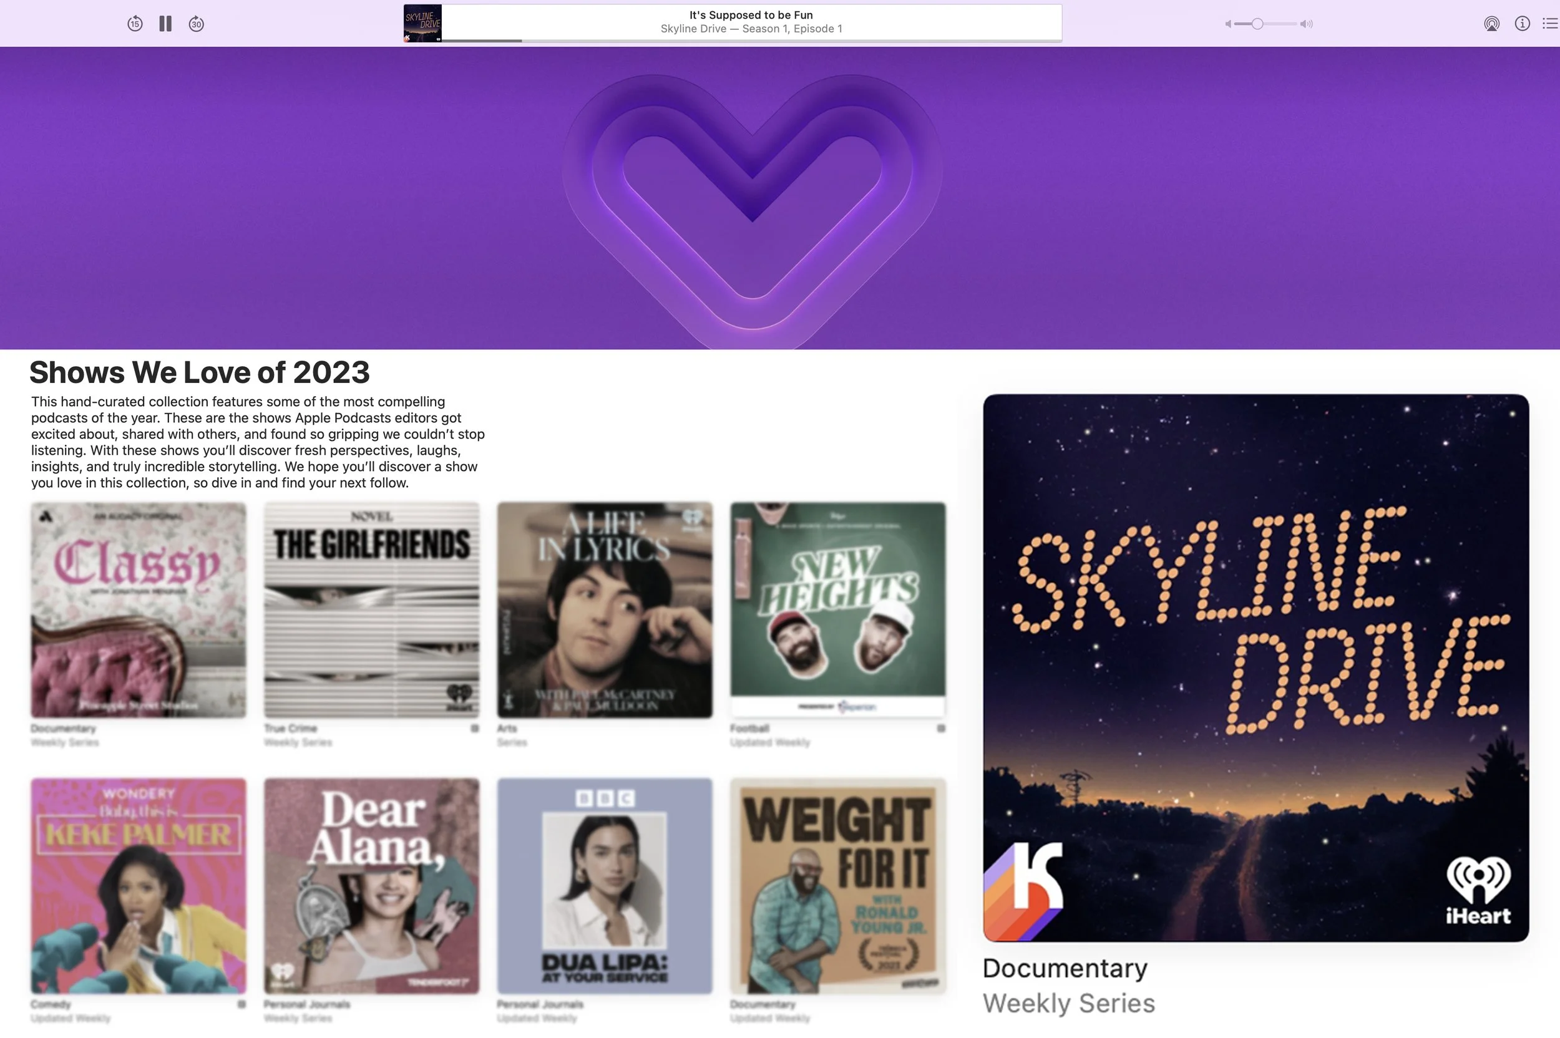Viewport: 1560px width, 1038px height.
Task: Open Dua Lipa: At Your Service cover
Action: point(605,886)
